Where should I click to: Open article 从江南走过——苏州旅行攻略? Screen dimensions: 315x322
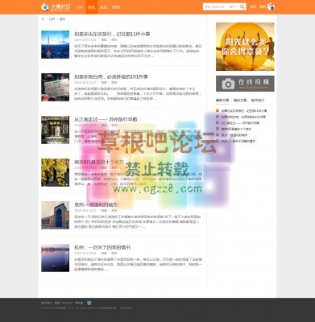[x=106, y=119]
